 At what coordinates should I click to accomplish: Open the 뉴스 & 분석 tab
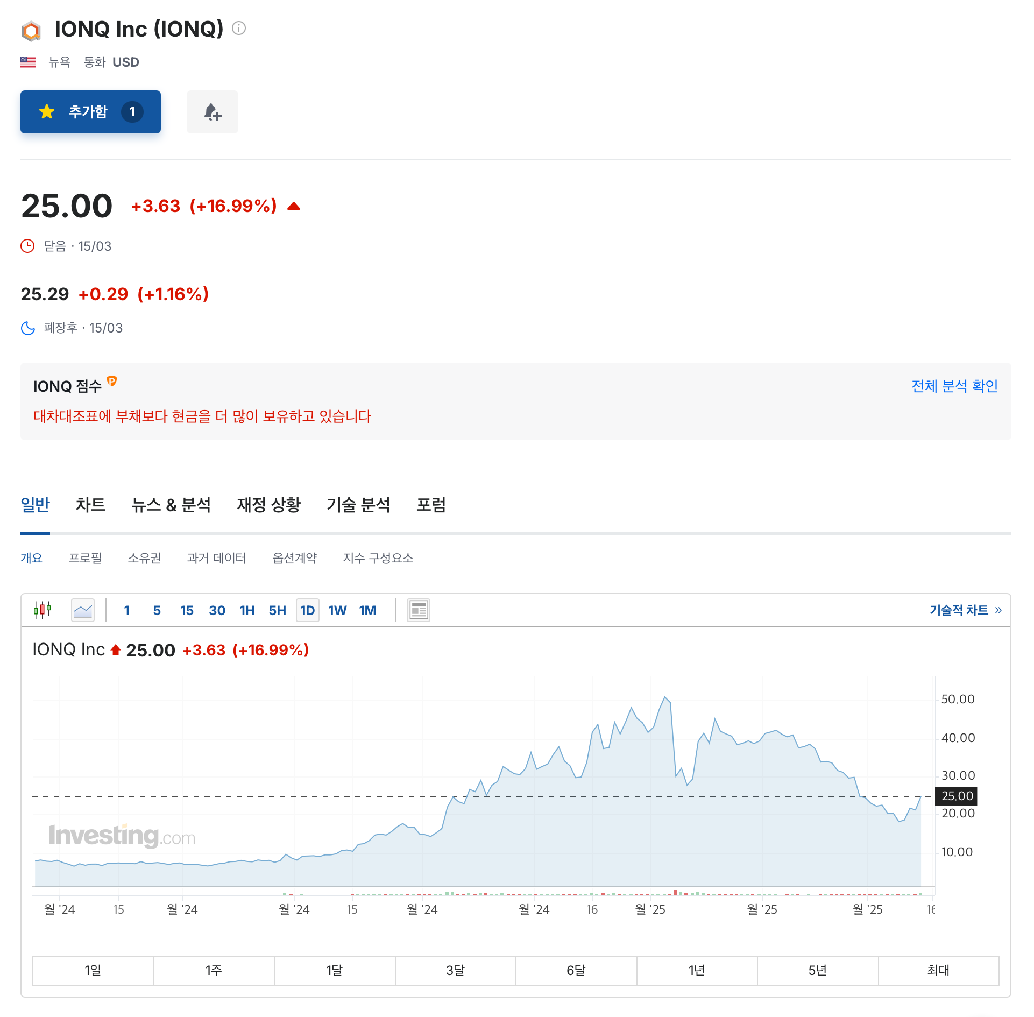[x=171, y=505]
